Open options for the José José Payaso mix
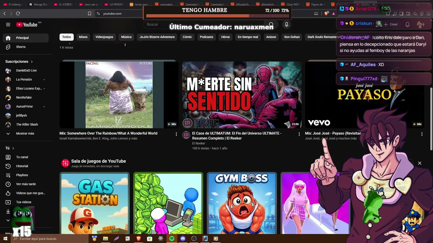Image resolution: width=433 pixels, height=243 pixels. tap(422, 134)
